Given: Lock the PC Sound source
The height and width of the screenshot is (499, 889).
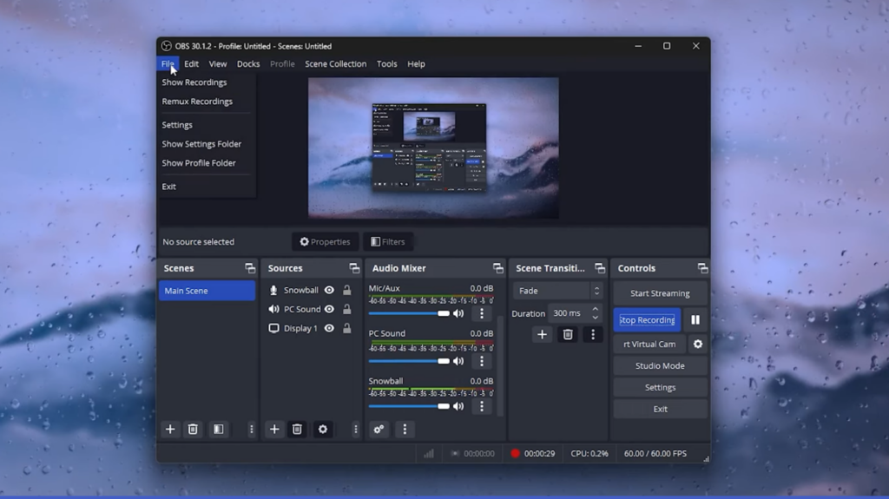Looking at the screenshot, I should pyautogui.click(x=346, y=309).
